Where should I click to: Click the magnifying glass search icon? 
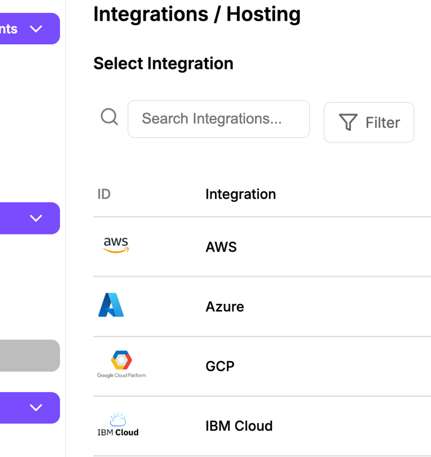(109, 117)
